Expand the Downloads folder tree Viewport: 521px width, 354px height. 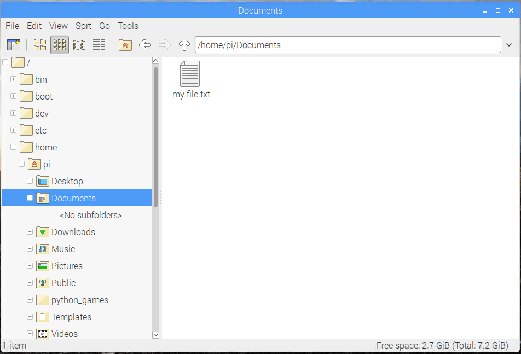pyautogui.click(x=30, y=231)
